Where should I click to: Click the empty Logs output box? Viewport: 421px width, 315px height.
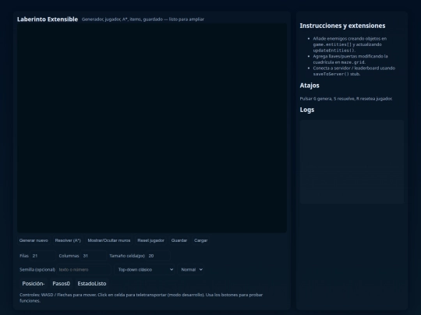tap(352, 162)
